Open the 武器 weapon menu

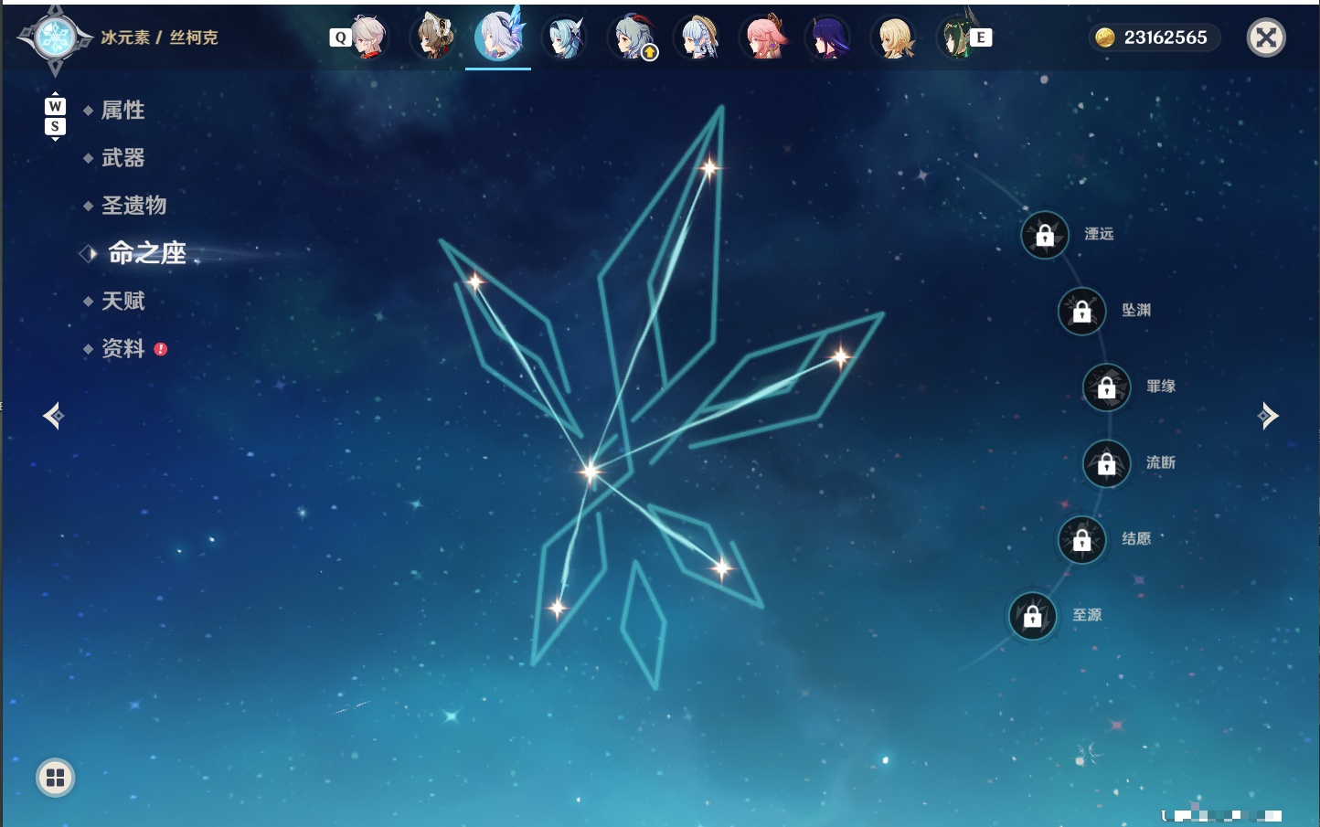(122, 158)
